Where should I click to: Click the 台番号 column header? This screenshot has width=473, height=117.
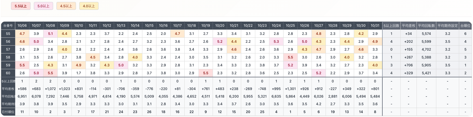click(8, 26)
